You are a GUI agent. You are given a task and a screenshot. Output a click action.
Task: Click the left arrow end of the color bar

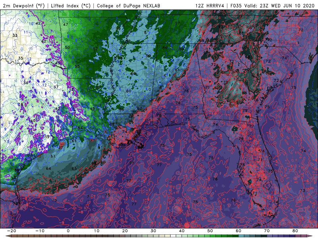coord(8,236)
